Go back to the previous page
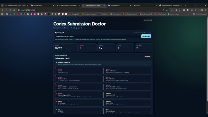The image size is (208, 117). tap(2, 10)
